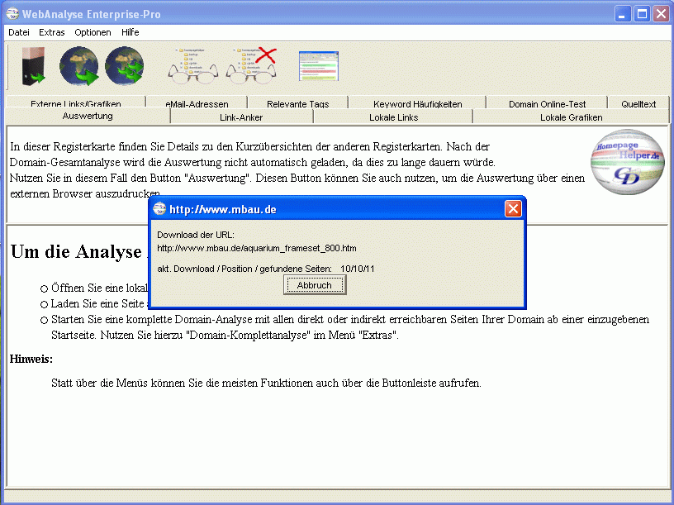Open the Hilfe menu

point(131,32)
